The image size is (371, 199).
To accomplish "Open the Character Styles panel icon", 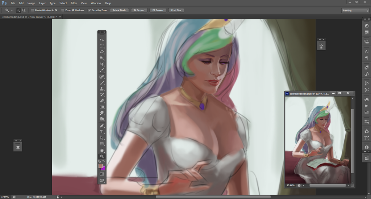I will [x=367, y=74].
